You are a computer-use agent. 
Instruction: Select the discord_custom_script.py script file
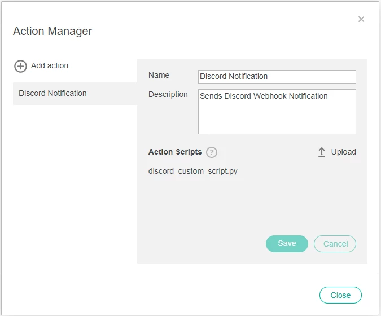(192, 171)
